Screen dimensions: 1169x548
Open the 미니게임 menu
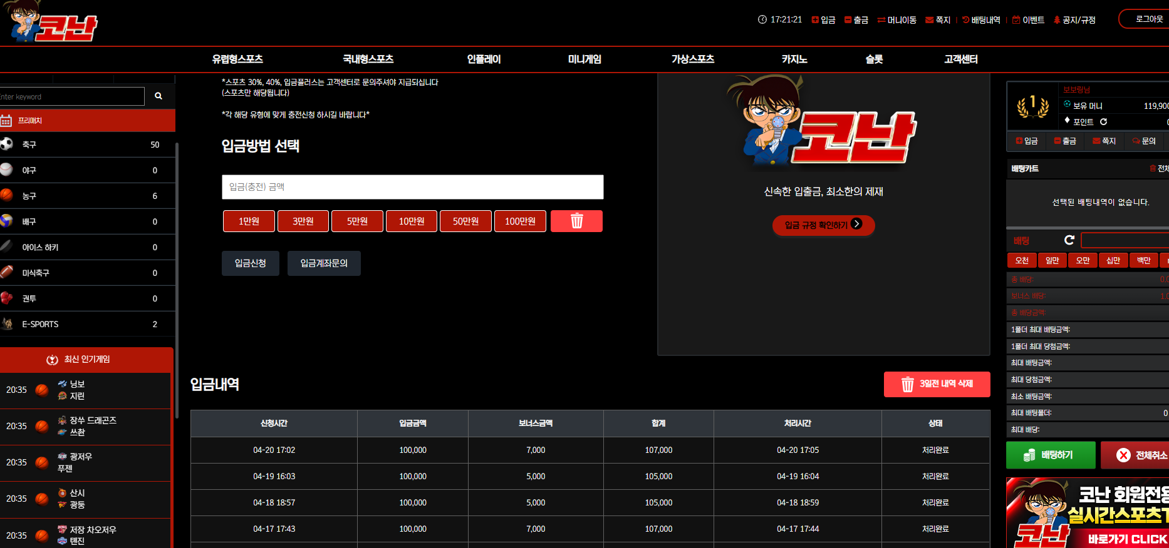tap(584, 59)
